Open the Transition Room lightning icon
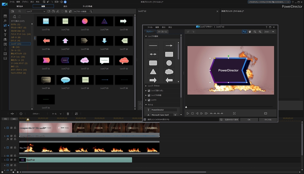The width and height of the screenshot is (304, 174). tap(5, 39)
